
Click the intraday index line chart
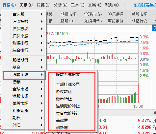(92, 48)
